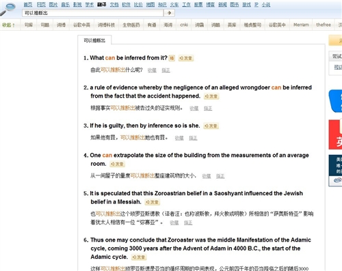This screenshot has width=342, height=271.
Task: Open 火车 in the top navigation
Action: click(x=174, y=5)
